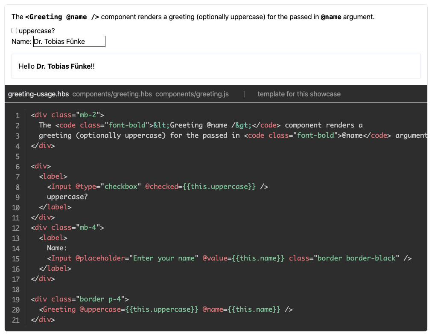Click the bold '@name' text in description

click(x=331, y=17)
